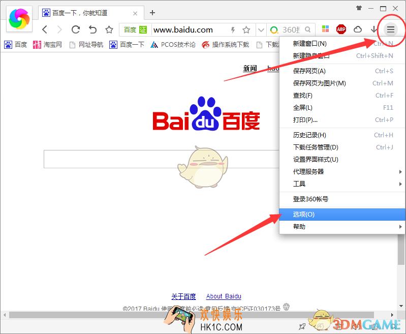Click the skin shirt icon in titlebar
The width and height of the screenshot is (406, 334).
pos(359,8)
